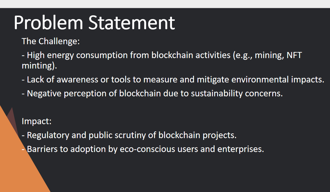330x192 pixels.
Task: Click the Lack of awareness bullet line
Action: [173, 80]
